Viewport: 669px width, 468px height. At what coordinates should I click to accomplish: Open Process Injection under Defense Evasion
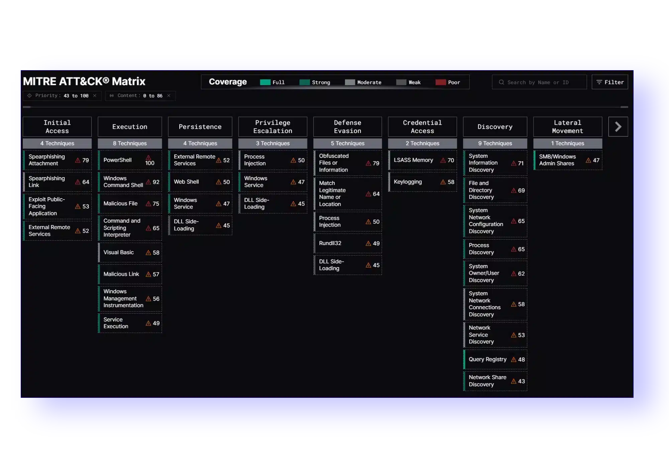[x=348, y=222]
